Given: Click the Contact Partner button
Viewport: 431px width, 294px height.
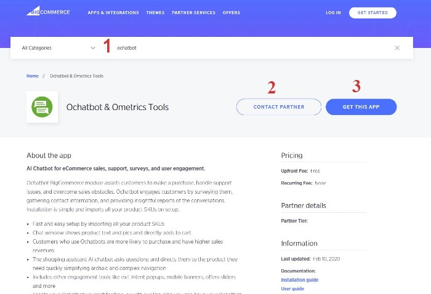Looking at the screenshot, I should (x=279, y=107).
